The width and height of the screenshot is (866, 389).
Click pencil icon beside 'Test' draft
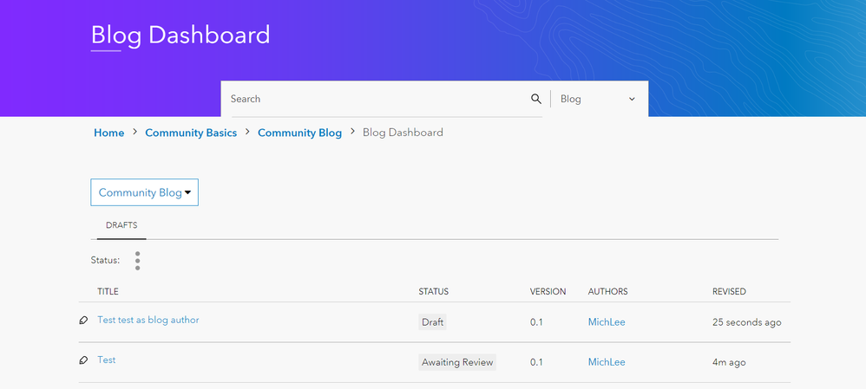pos(83,360)
